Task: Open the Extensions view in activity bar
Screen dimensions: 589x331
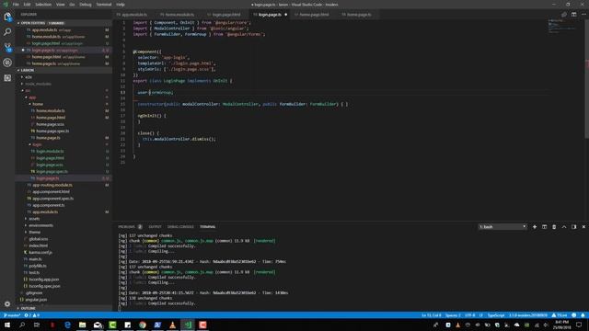Action: [7, 77]
